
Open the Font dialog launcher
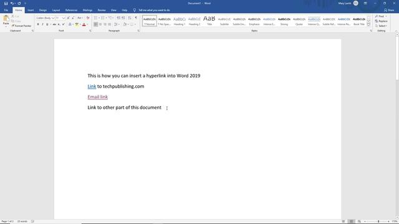point(90,30)
